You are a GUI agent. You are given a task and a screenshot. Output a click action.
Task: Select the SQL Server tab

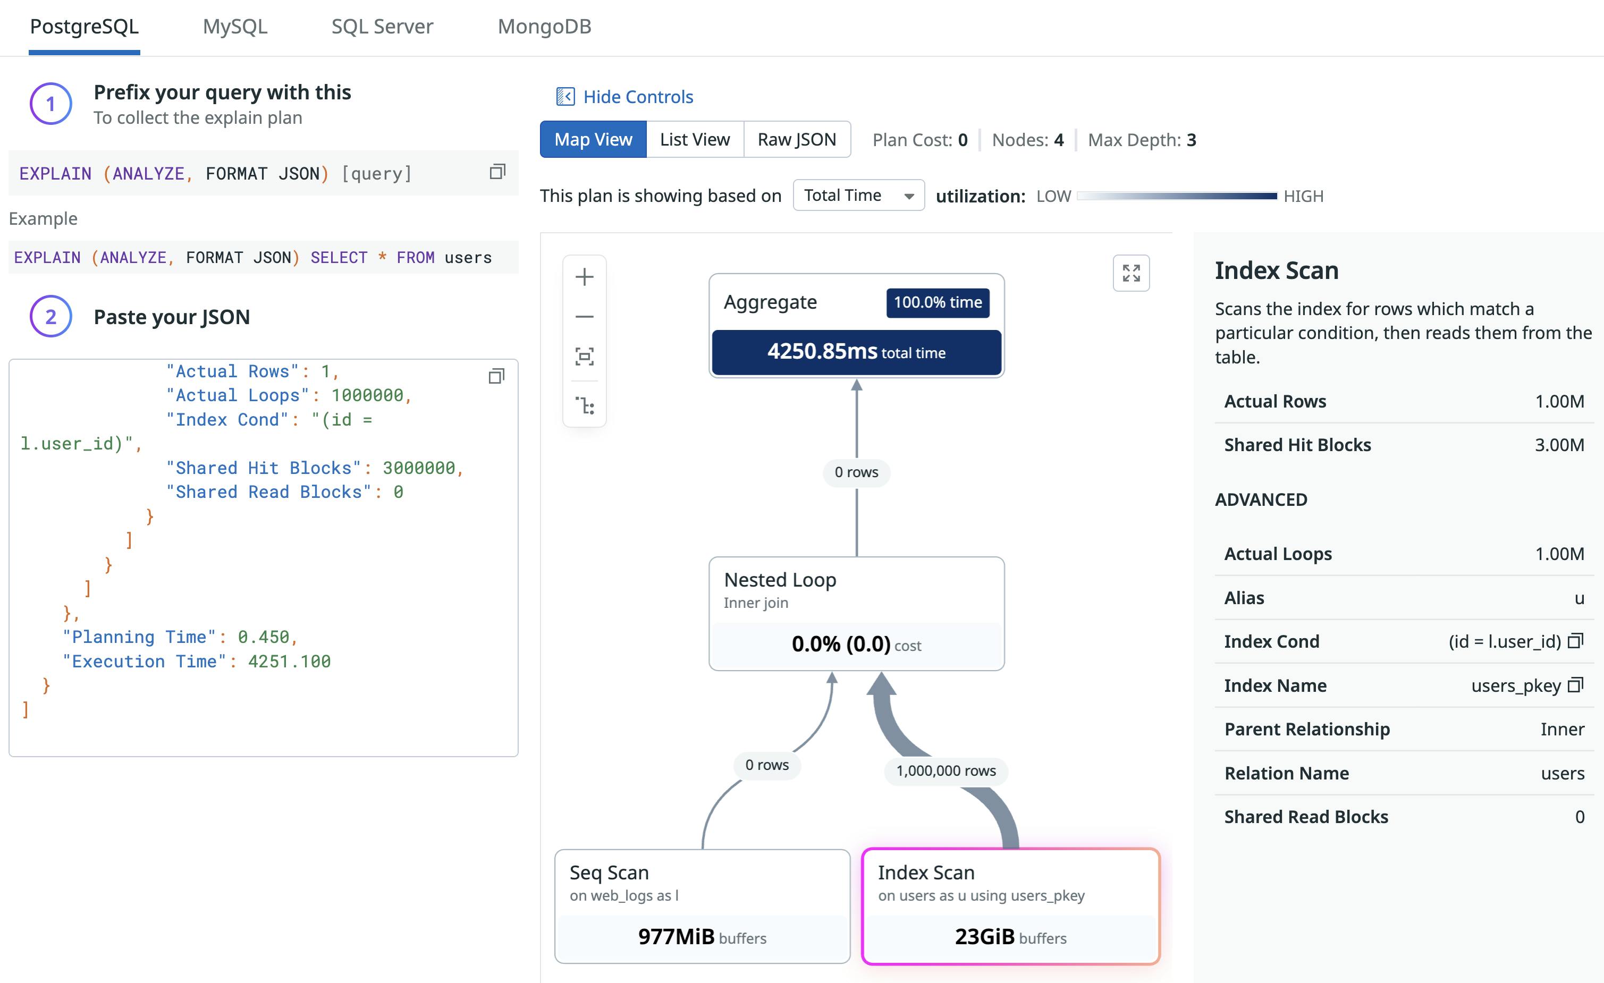382,27
